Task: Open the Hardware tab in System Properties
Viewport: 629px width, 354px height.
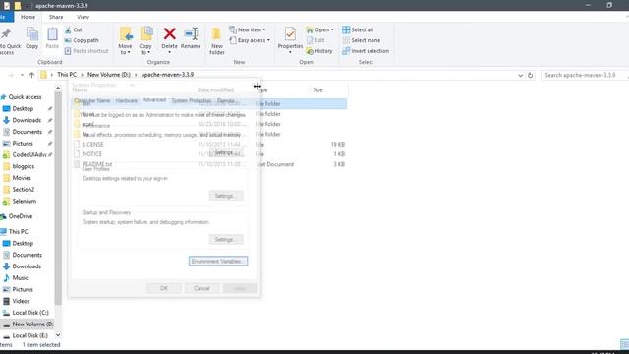Action: 127,100
